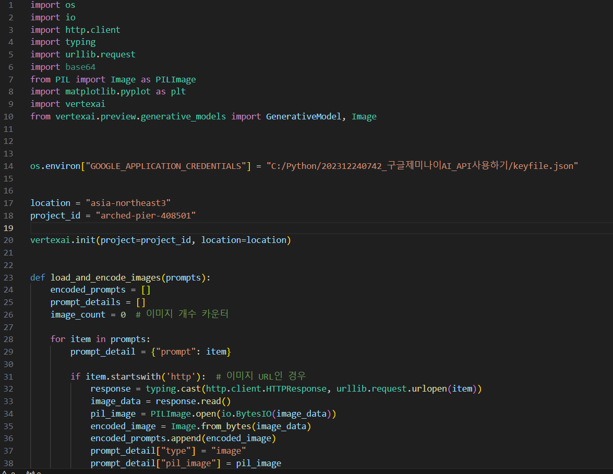Click 'encoded_prompts' on line 24
This screenshot has height=474, width=613.
88,290
